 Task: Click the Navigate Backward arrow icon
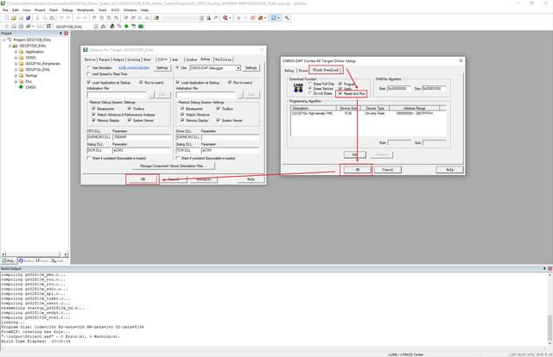(79, 17)
